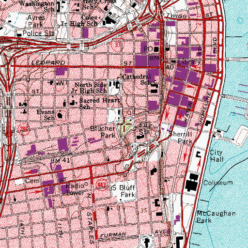Viewport: 248px width, 248px height.
Task: Click the Washington Sch label
Action: 37,6
